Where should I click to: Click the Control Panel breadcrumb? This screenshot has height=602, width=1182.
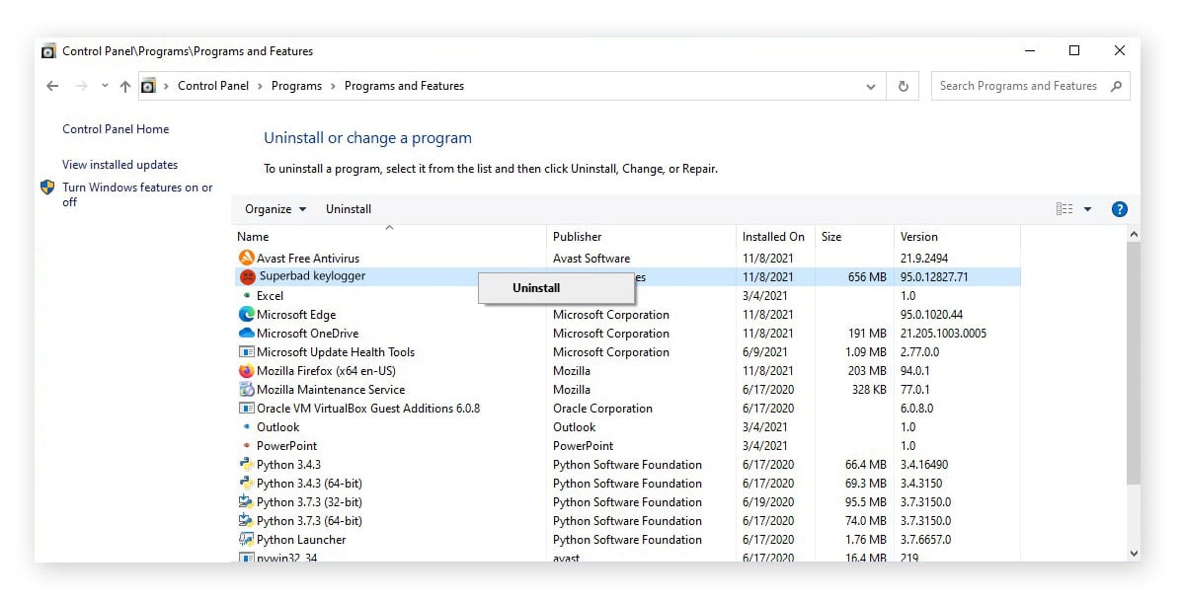tap(213, 86)
